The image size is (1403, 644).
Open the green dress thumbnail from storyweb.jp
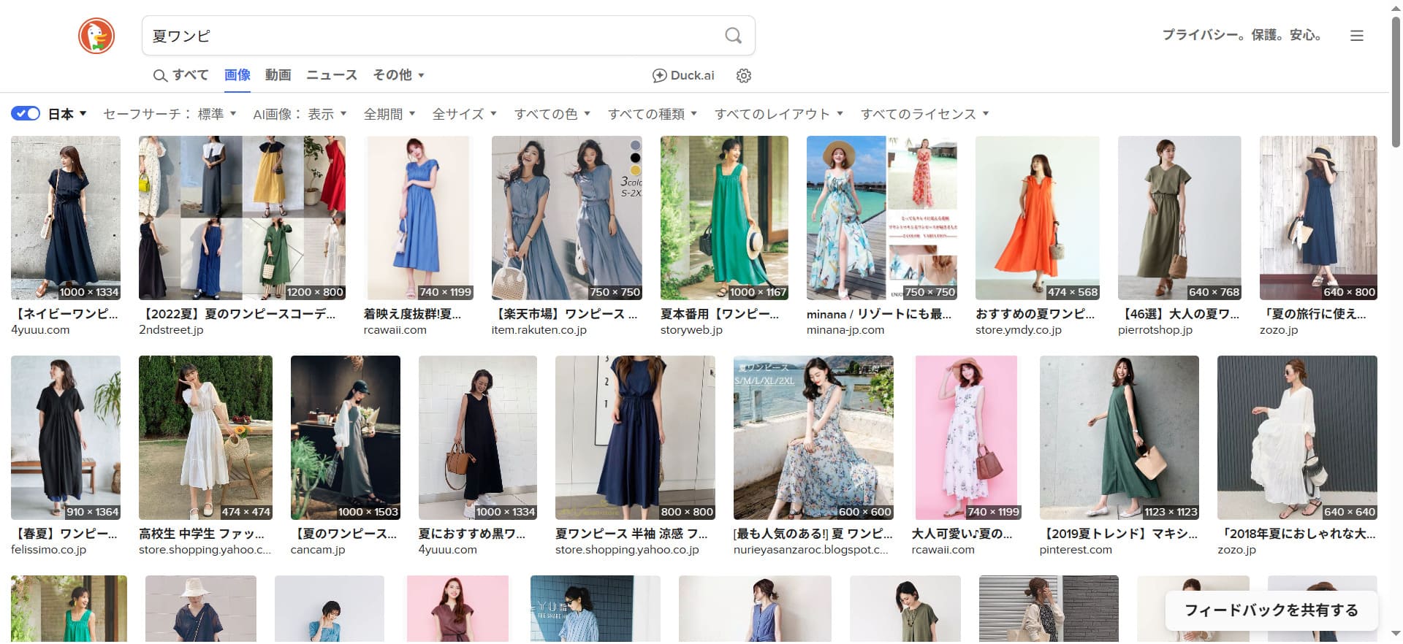(724, 218)
